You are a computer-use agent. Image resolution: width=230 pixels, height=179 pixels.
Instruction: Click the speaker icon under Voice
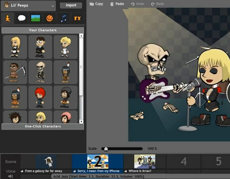pyautogui.click(x=10, y=176)
